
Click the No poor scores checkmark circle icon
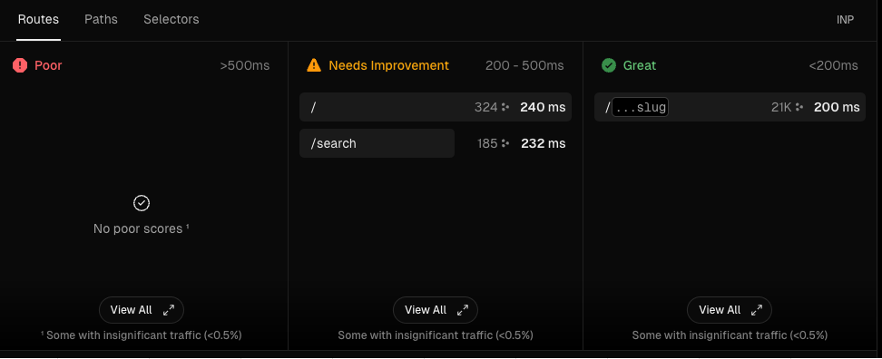point(142,203)
